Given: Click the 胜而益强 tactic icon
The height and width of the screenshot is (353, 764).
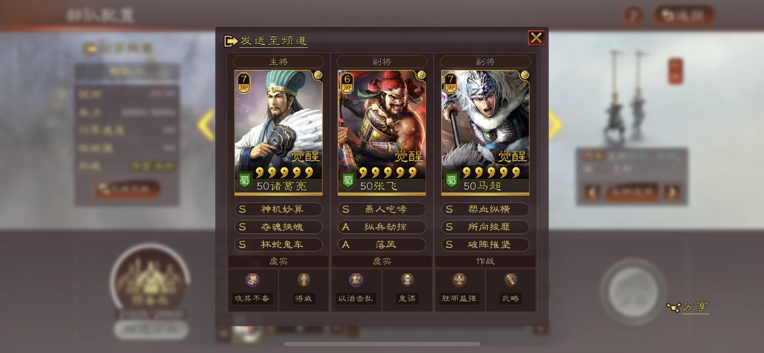Looking at the screenshot, I should pyautogui.click(x=459, y=280).
